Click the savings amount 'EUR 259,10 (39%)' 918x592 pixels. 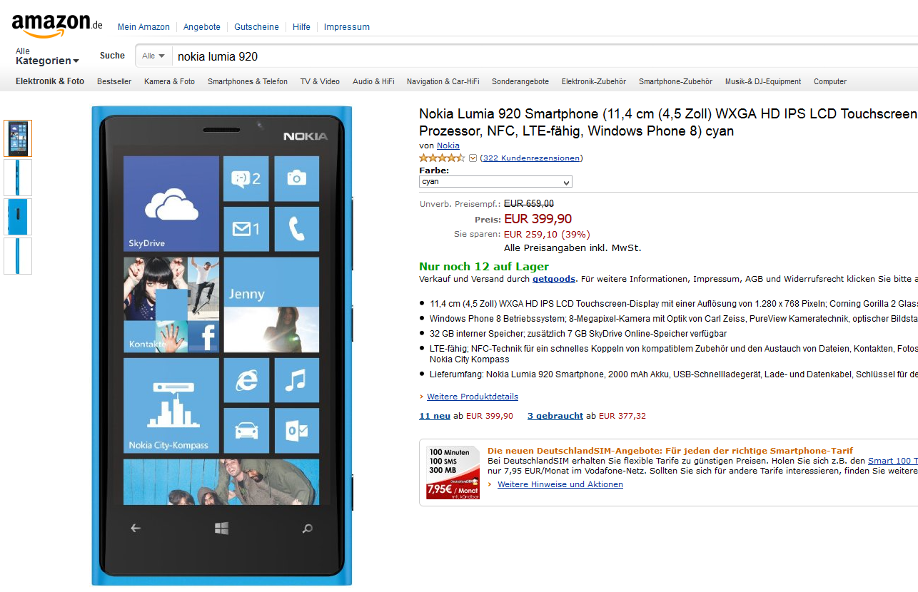pos(547,234)
